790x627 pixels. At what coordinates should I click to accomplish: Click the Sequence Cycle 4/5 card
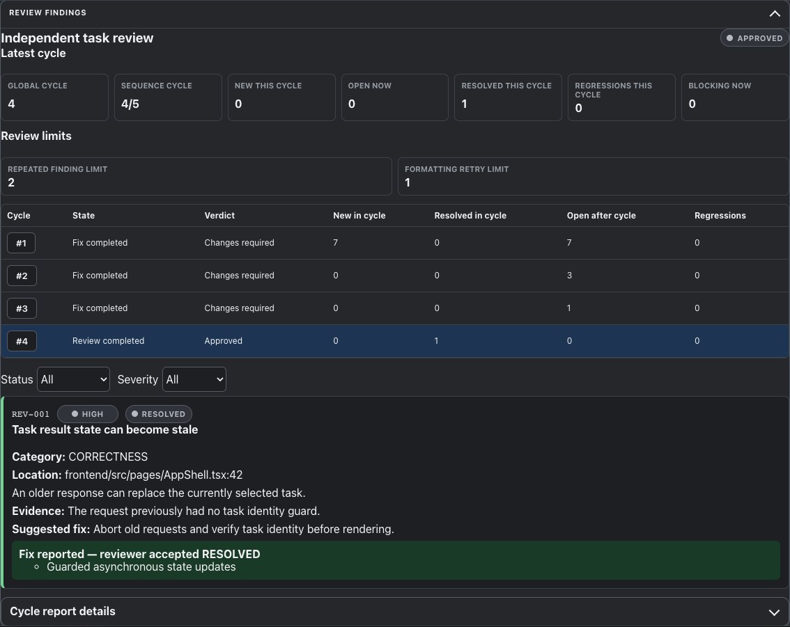168,97
